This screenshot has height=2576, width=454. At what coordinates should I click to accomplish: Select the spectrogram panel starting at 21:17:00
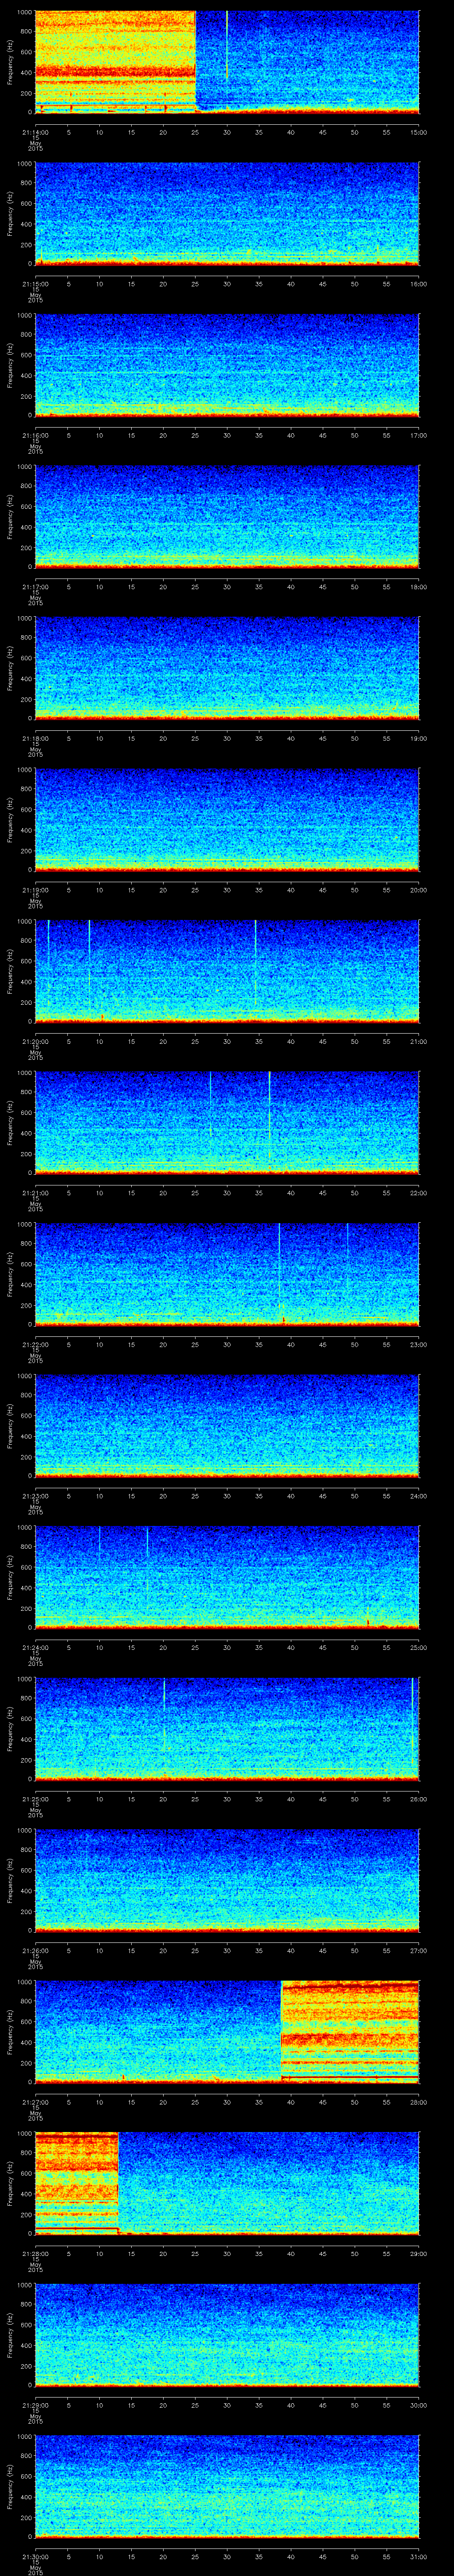(x=227, y=517)
